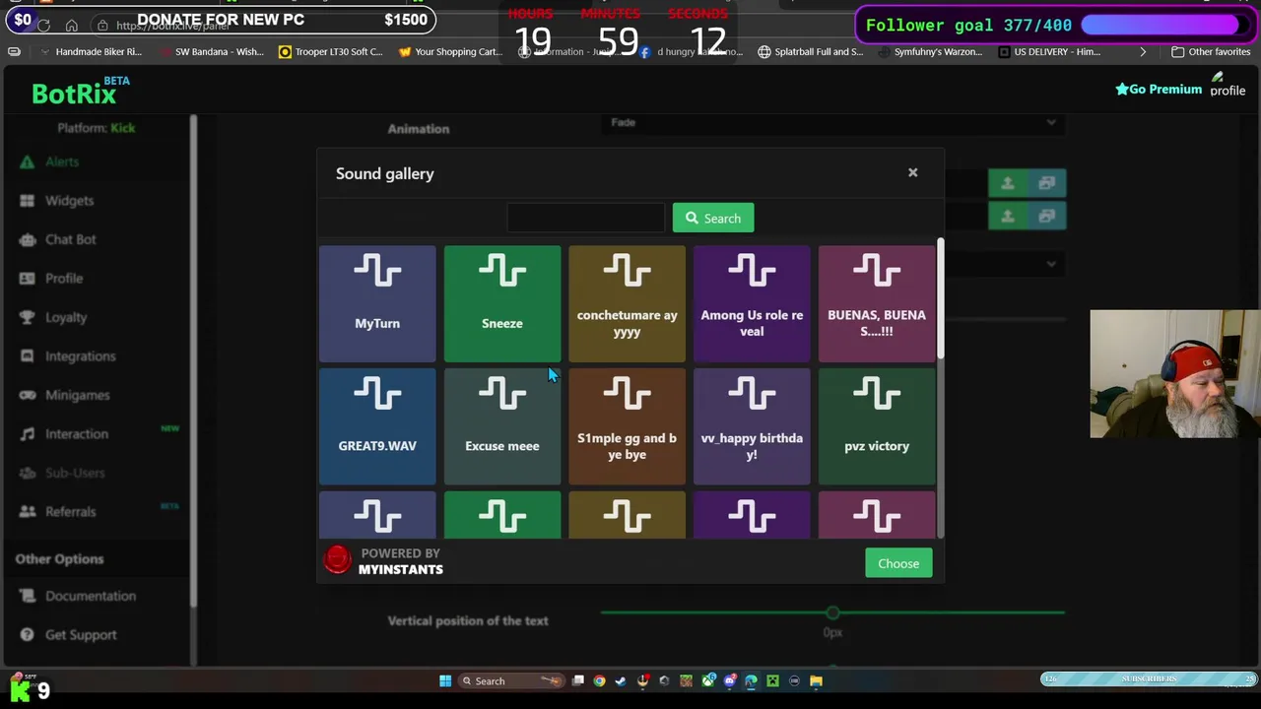
Task: Select S1mple gg and bye bye sound
Action: (x=627, y=426)
